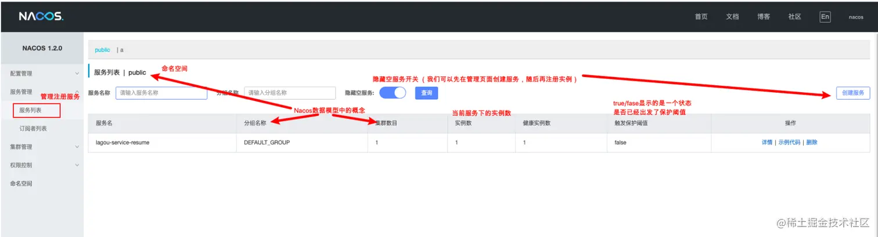Open 文档 in the top navigation

pyautogui.click(x=732, y=17)
